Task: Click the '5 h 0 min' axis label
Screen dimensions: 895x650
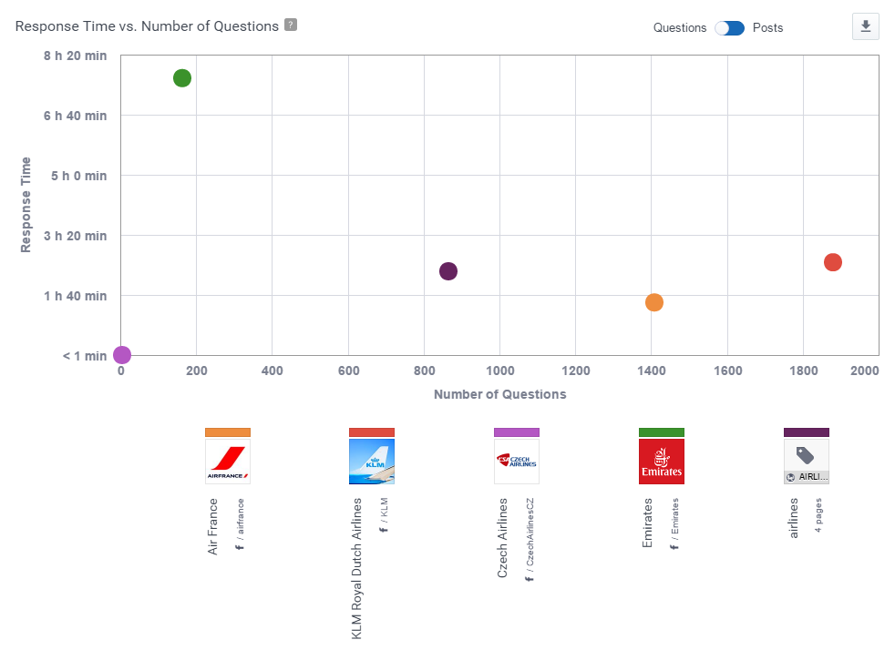Action: point(78,176)
